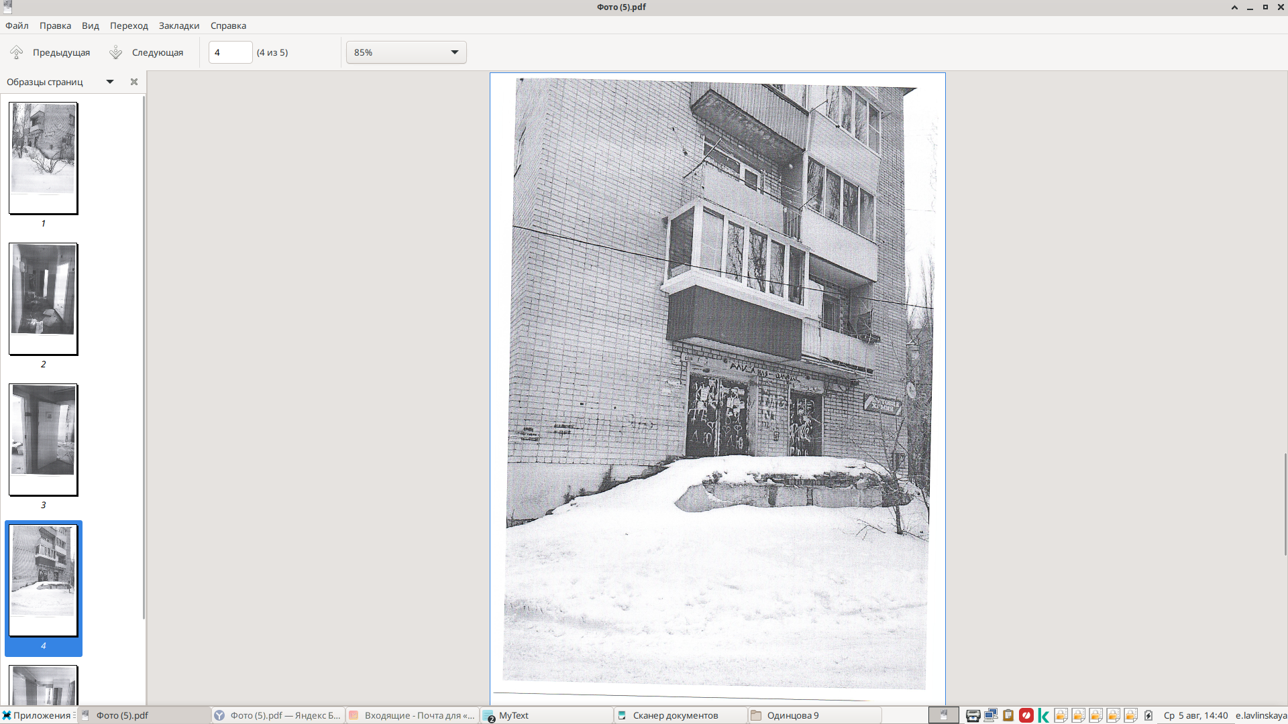Click the page number input field
1288x724 pixels.
(230, 52)
